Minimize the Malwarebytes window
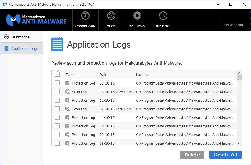Image resolution: width=251 pixels, height=165 pixels. [x=218, y=4]
